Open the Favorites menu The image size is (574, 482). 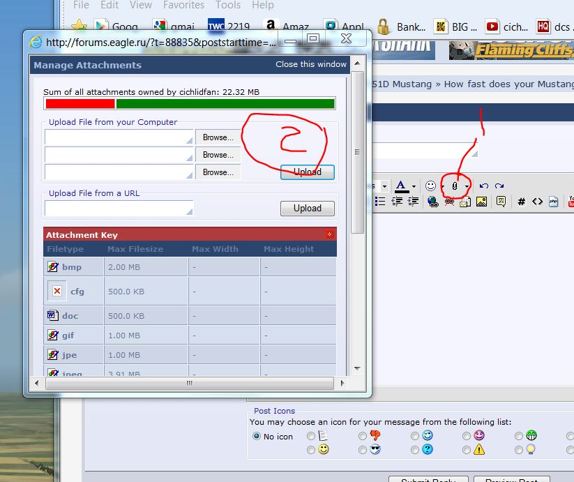click(x=183, y=5)
